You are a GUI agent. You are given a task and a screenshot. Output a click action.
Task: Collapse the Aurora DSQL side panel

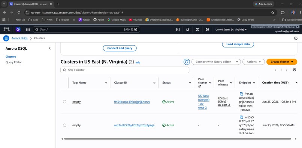[x=50, y=49]
